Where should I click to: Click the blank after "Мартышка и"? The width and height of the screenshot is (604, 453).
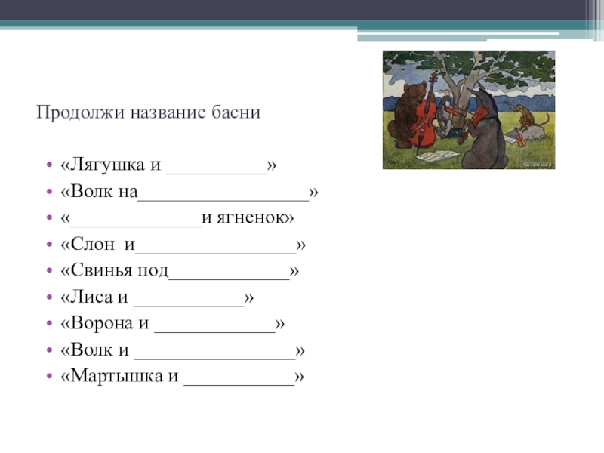pyautogui.click(x=239, y=377)
